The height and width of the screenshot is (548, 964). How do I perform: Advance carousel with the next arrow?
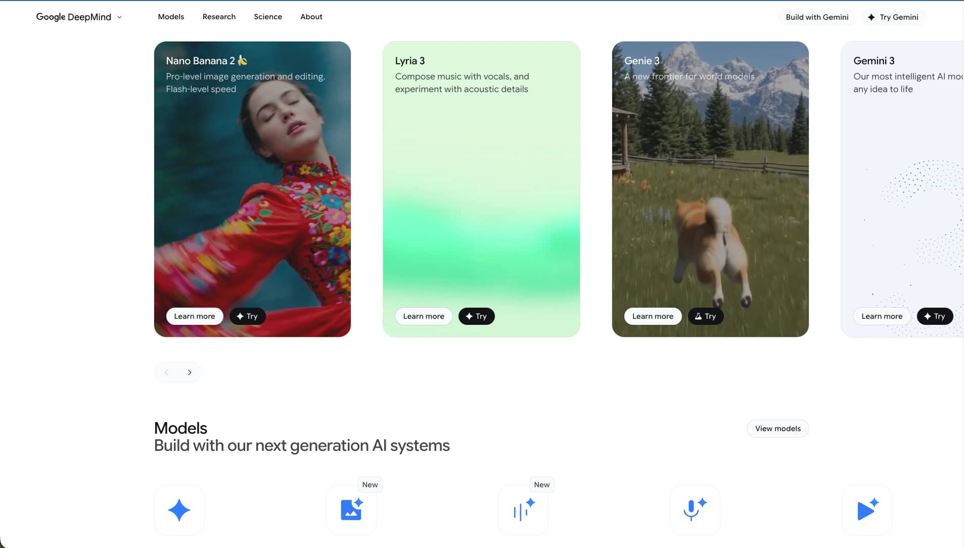point(190,371)
